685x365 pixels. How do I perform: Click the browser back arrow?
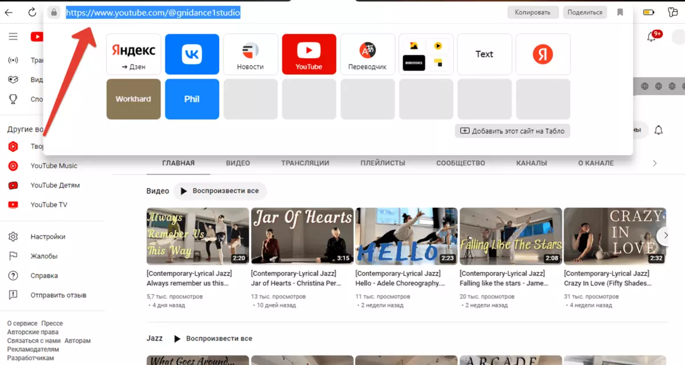pos(9,12)
